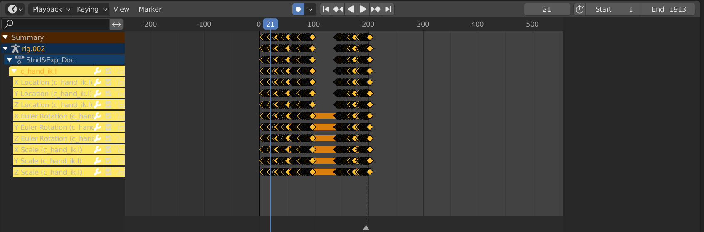Click the wrench icon on c_hand_ik.l group row

[x=98, y=71]
